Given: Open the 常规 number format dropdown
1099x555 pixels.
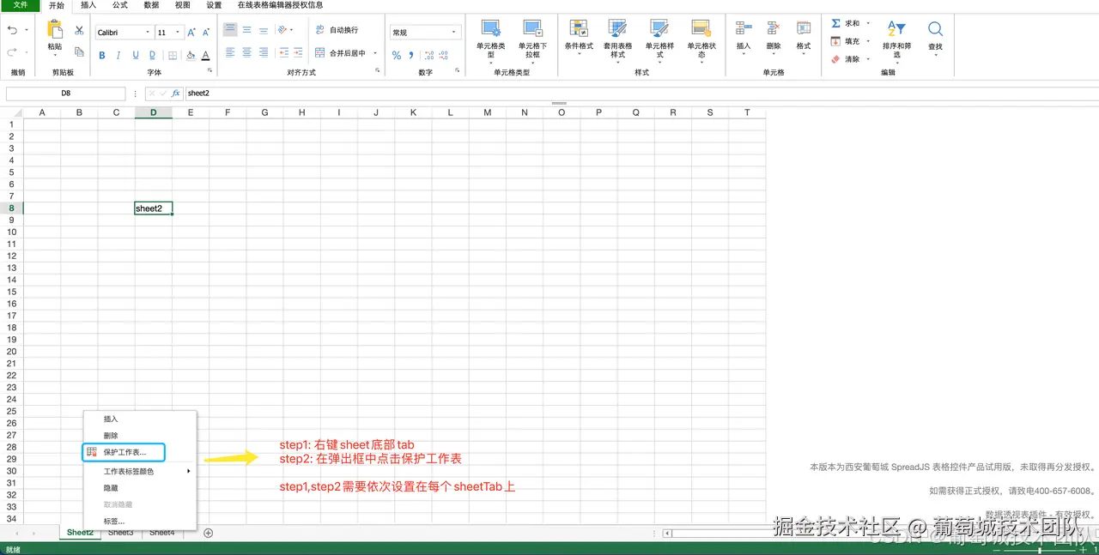Looking at the screenshot, I should point(453,31).
